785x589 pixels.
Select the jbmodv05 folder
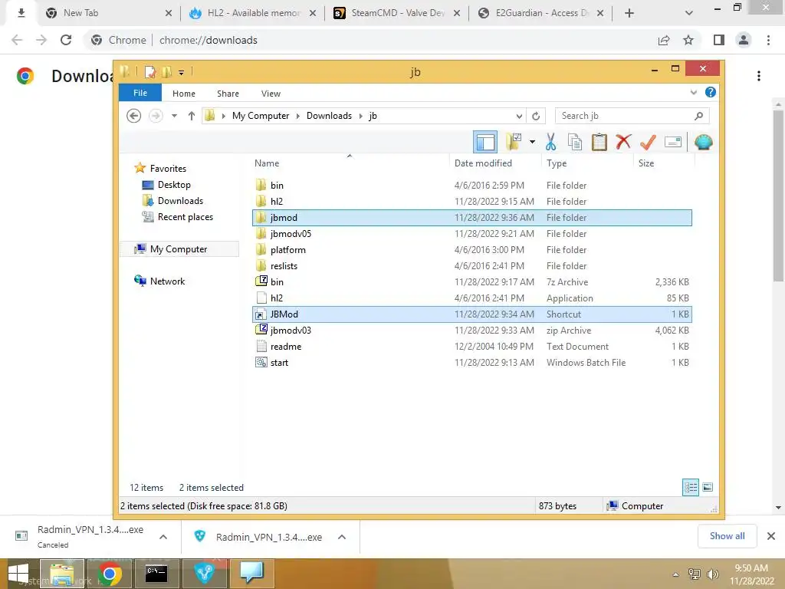point(472,233)
